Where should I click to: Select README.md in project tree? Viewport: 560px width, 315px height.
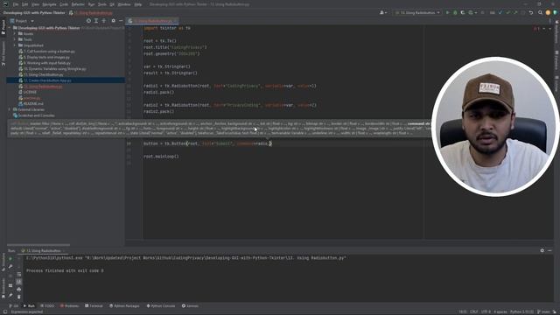coord(33,104)
